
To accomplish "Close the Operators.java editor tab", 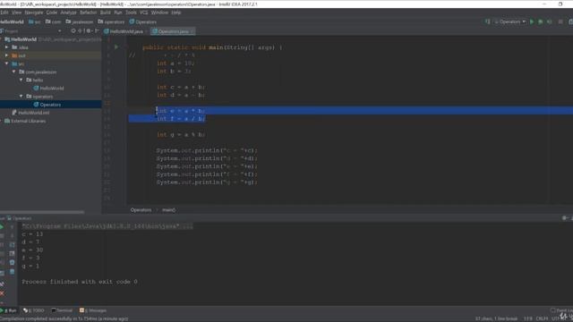I will click(192, 31).
